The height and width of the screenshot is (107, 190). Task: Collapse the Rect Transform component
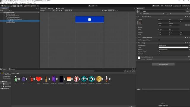point(137,17)
